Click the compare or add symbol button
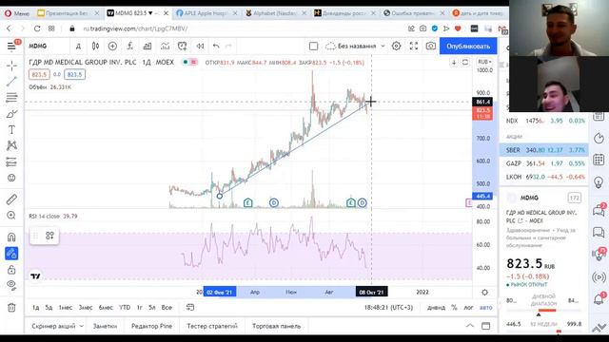Viewport: 609px width, 342px height. (x=112, y=47)
